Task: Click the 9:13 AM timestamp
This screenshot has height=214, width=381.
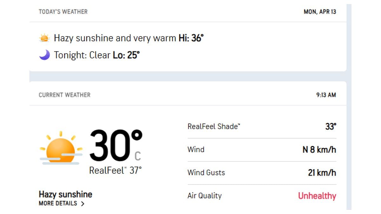Action: [326, 95]
